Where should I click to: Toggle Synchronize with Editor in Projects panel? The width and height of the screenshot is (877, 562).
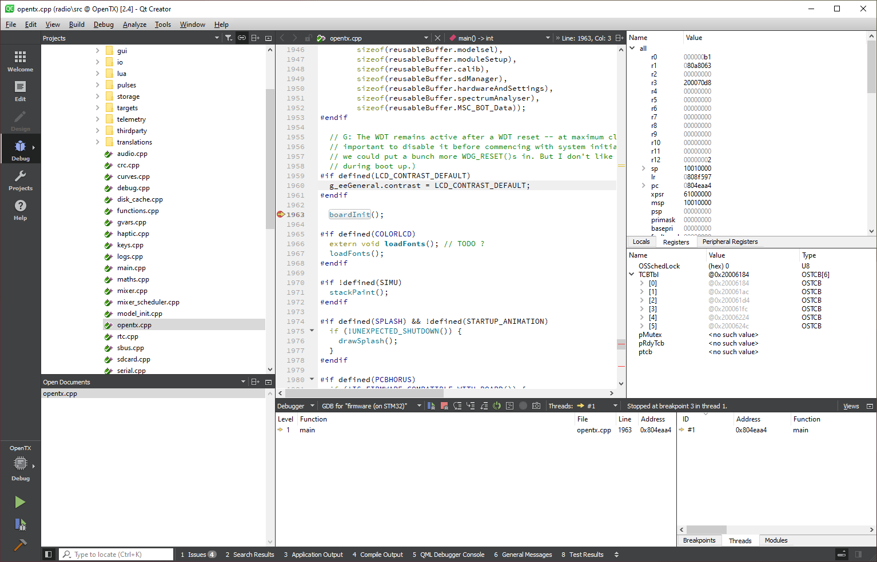pyautogui.click(x=242, y=38)
